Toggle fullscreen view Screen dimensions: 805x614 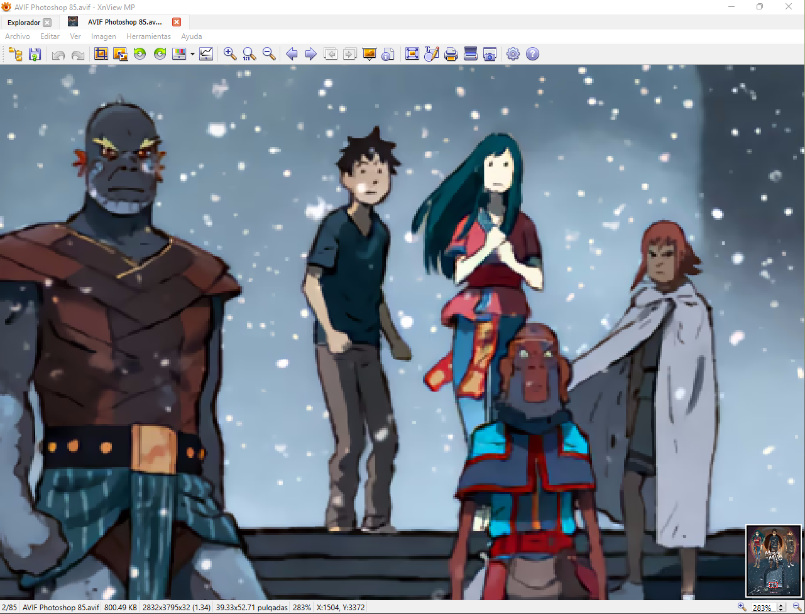tap(412, 54)
